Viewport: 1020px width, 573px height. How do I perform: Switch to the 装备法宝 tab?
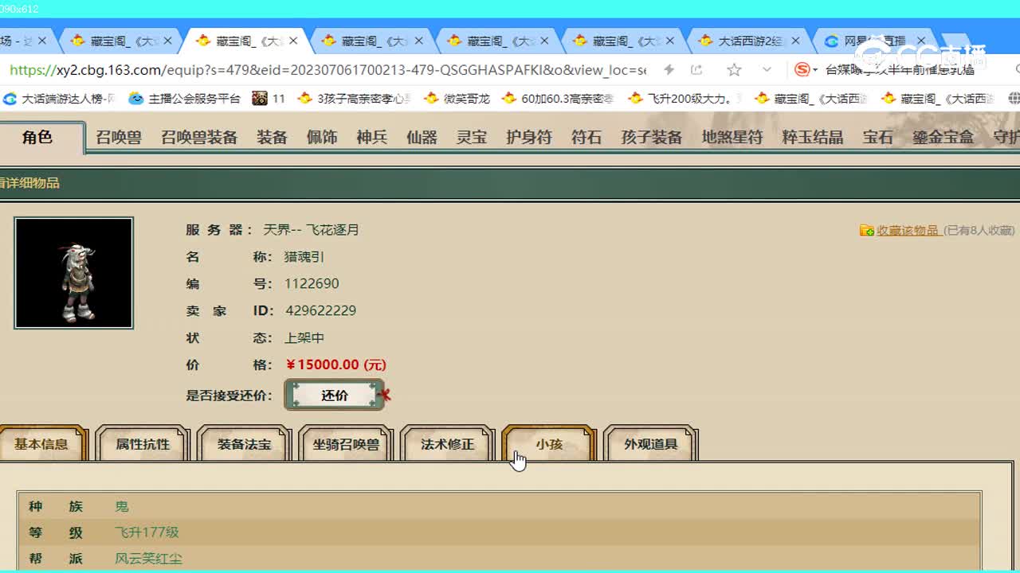pos(245,444)
